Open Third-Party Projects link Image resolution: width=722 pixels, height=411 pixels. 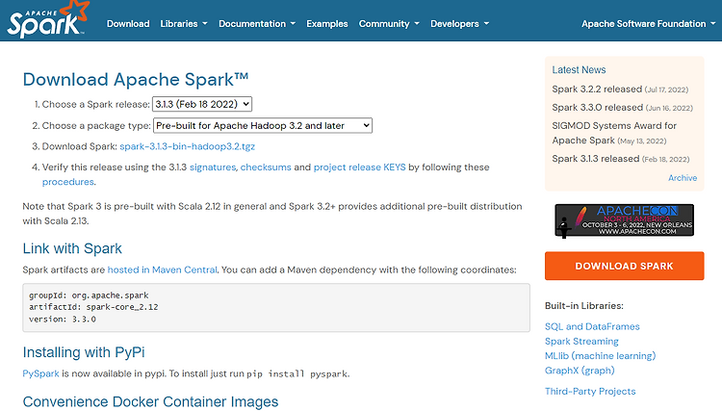click(x=590, y=392)
